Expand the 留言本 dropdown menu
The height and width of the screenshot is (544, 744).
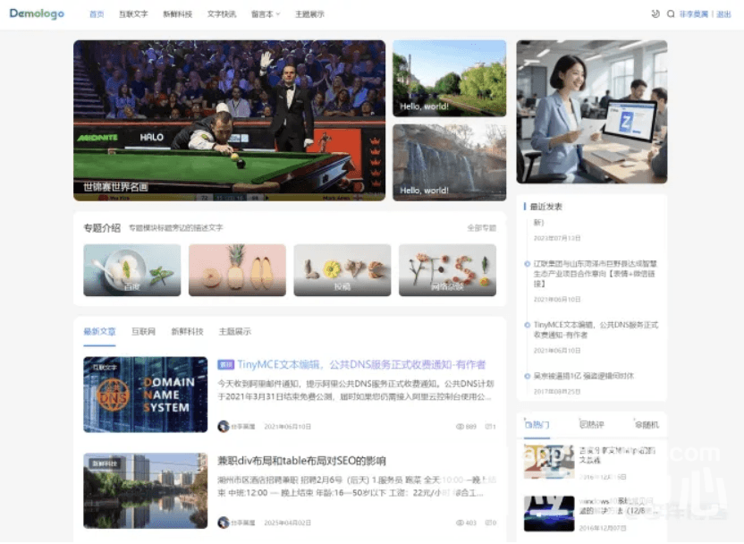coord(266,14)
